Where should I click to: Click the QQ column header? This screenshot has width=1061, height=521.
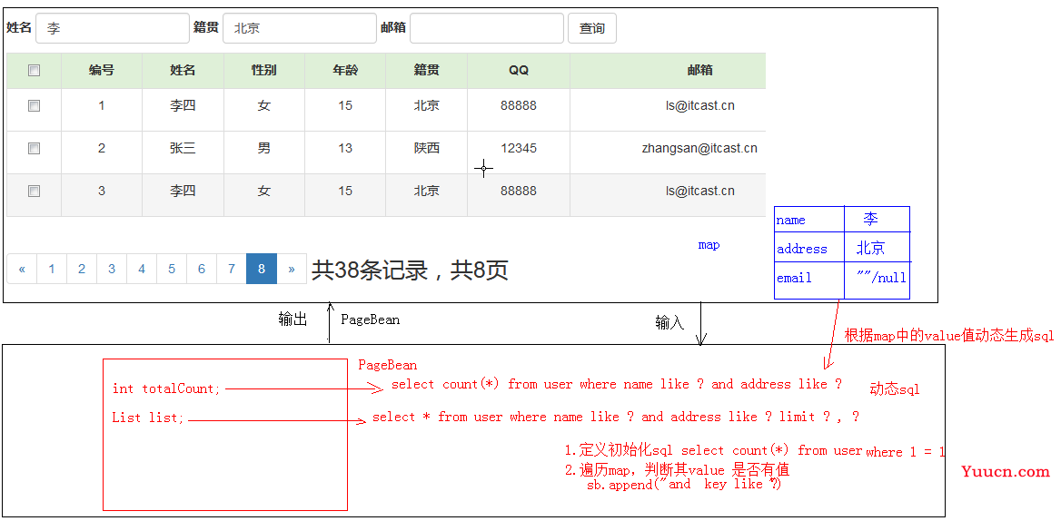pos(518,70)
